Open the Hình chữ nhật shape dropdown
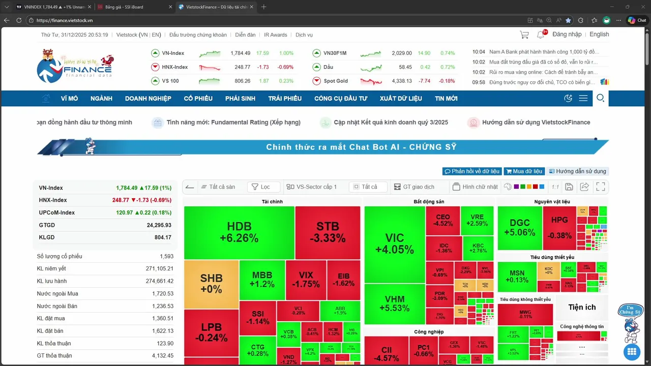Screen dimensions: 651x366 tap(475, 187)
